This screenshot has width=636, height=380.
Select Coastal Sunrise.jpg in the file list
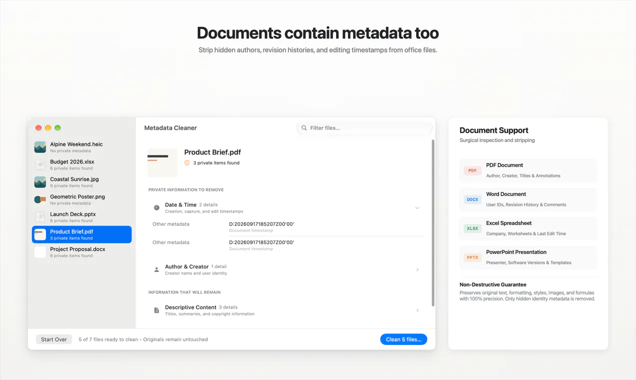(x=82, y=182)
